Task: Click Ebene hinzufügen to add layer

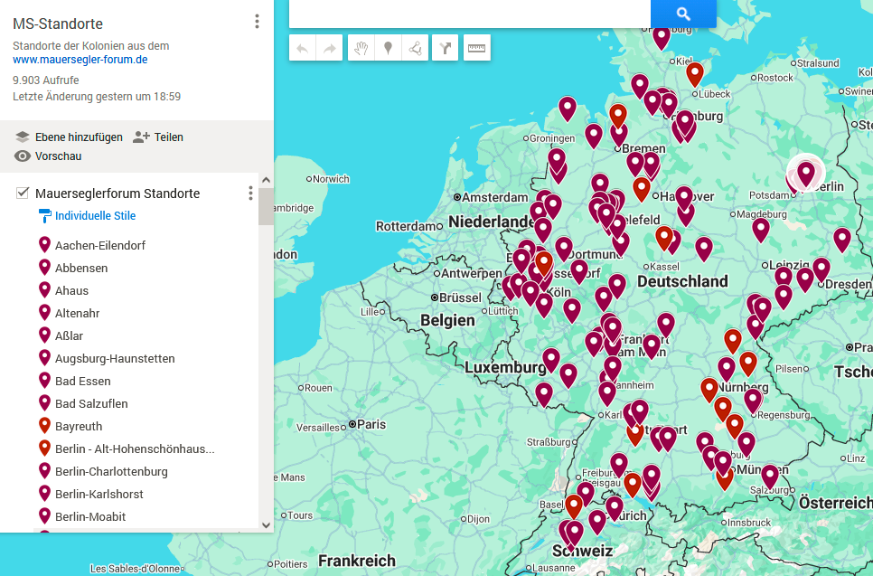Action: 69,137
